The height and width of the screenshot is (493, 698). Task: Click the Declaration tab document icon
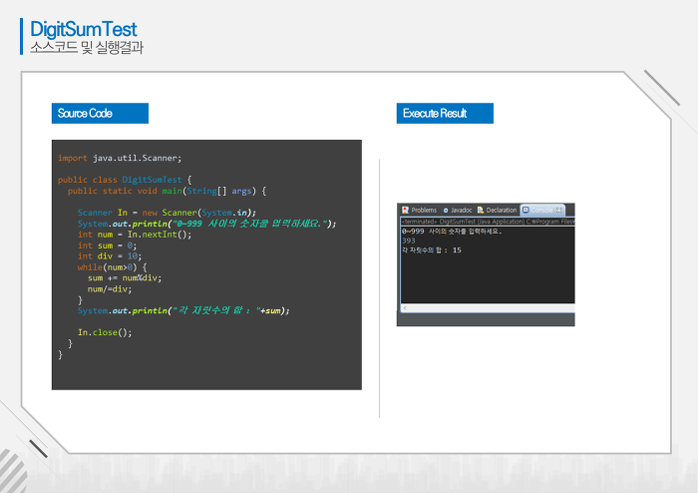click(x=481, y=210)
